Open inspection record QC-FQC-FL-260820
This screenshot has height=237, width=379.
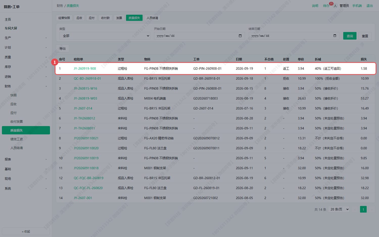[x=88, y=188]
